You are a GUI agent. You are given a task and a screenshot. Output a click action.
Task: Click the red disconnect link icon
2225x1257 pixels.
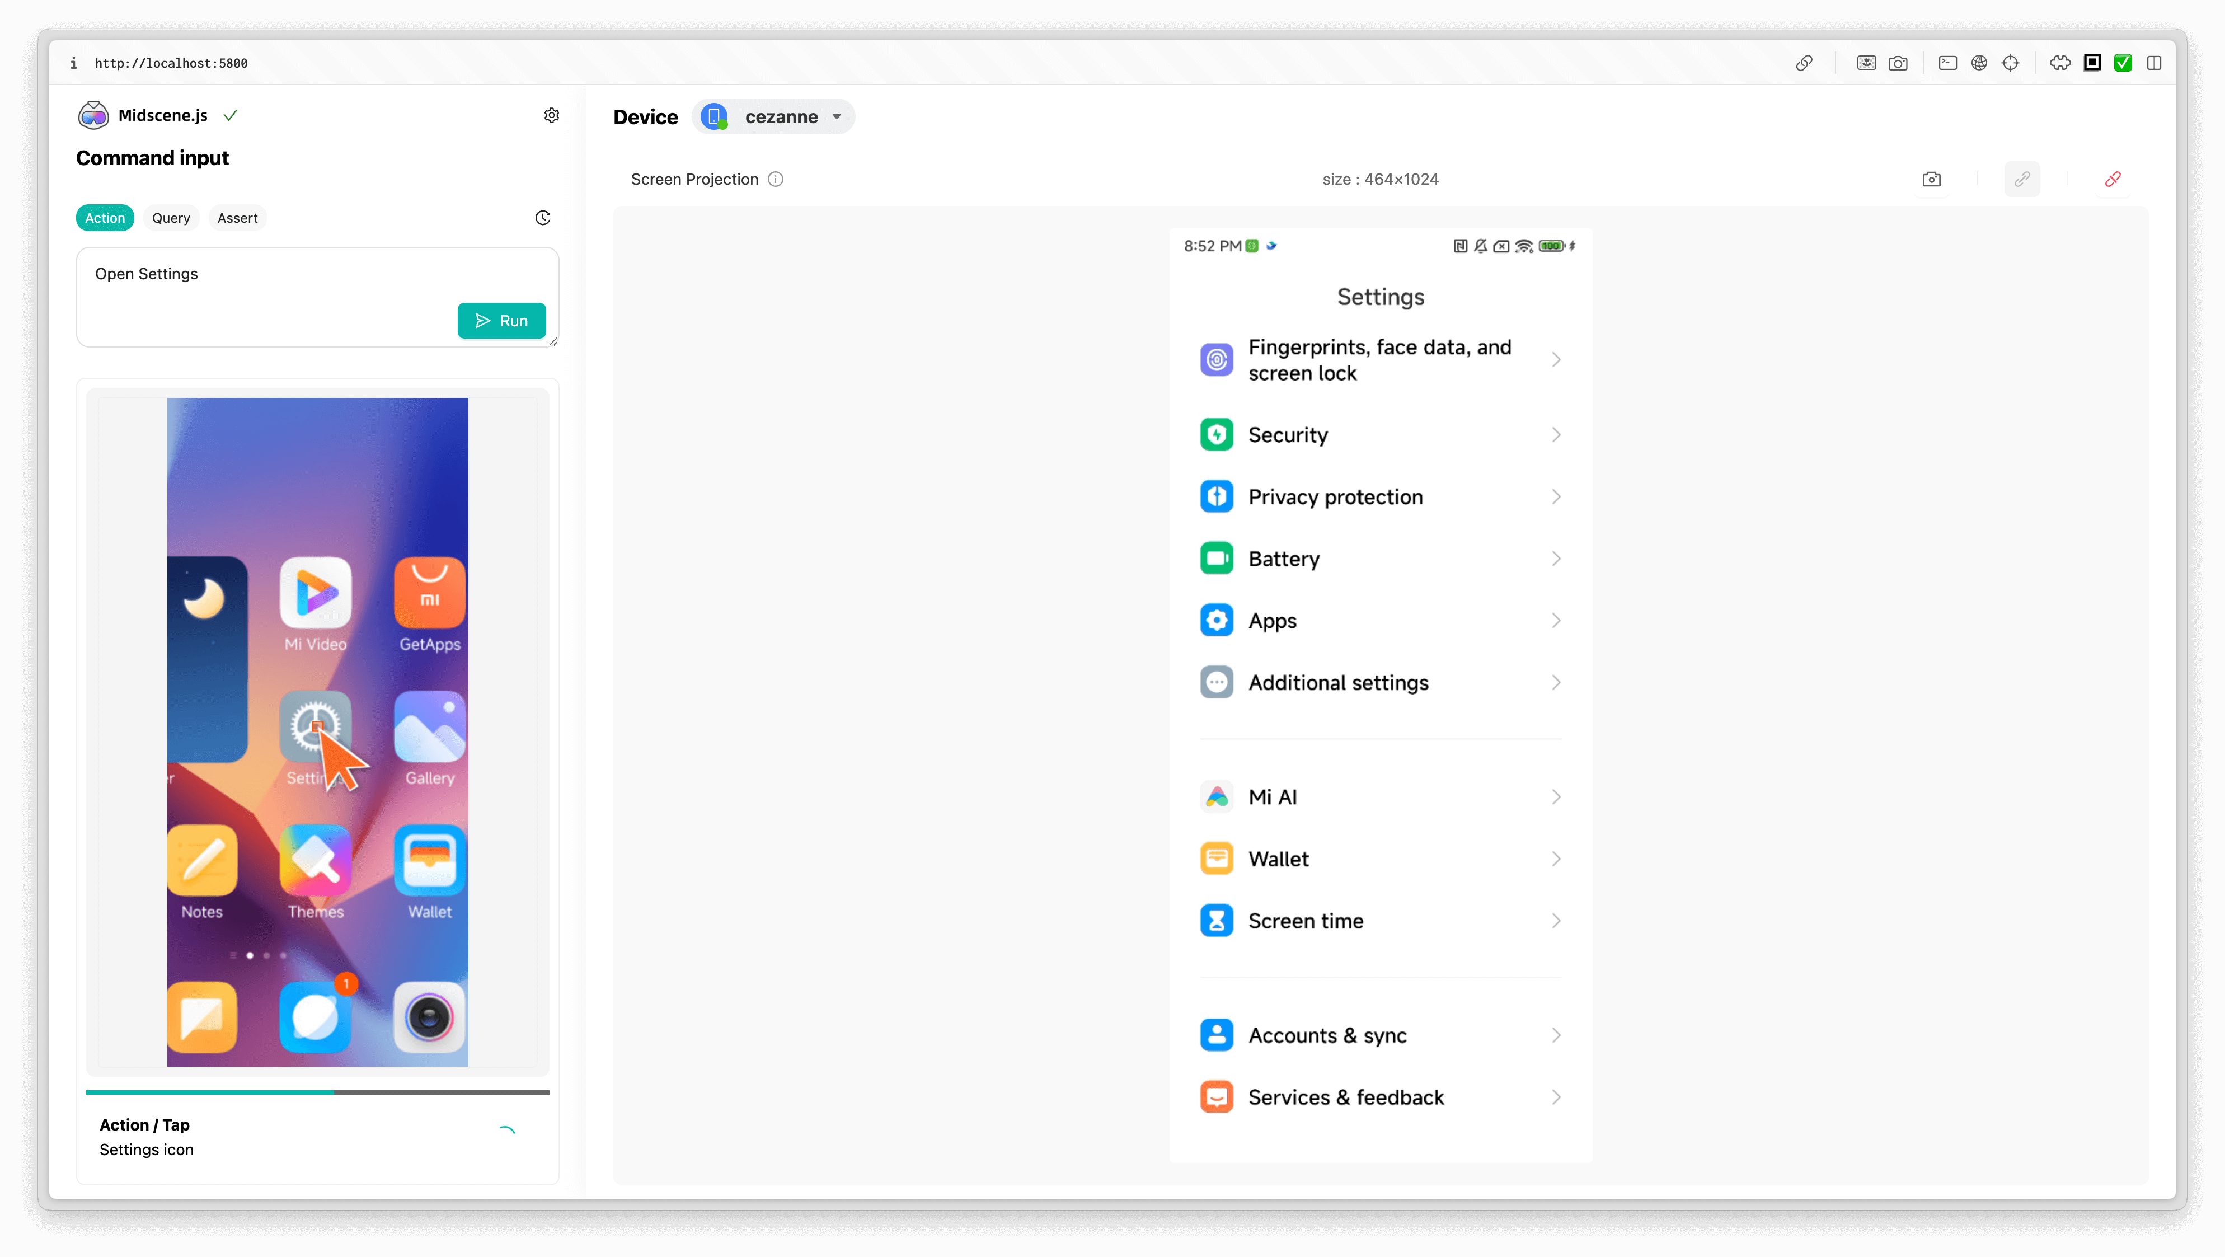click(2113, 179)
